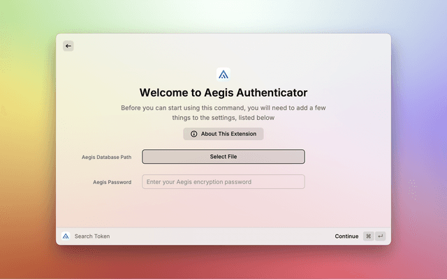Viewport: 447px width, 279px height.
Task: Click the Aegis Password label
Action: (112, 182)
